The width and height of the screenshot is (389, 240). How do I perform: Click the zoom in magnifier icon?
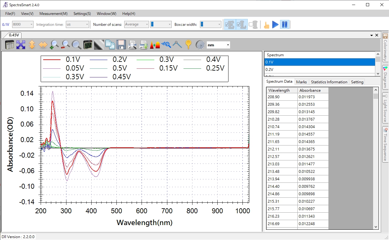(x=54, y=45)
